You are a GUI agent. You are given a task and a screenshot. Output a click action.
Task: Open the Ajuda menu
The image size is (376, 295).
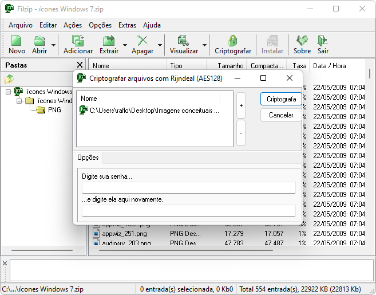152,25
